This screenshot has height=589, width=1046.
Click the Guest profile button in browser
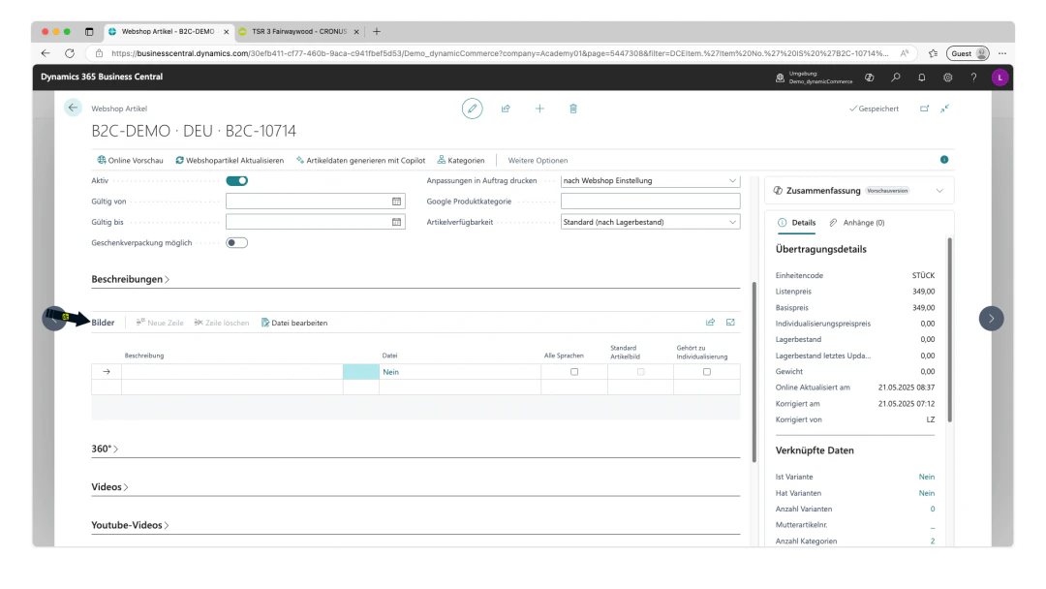click(x=968, y=53)
